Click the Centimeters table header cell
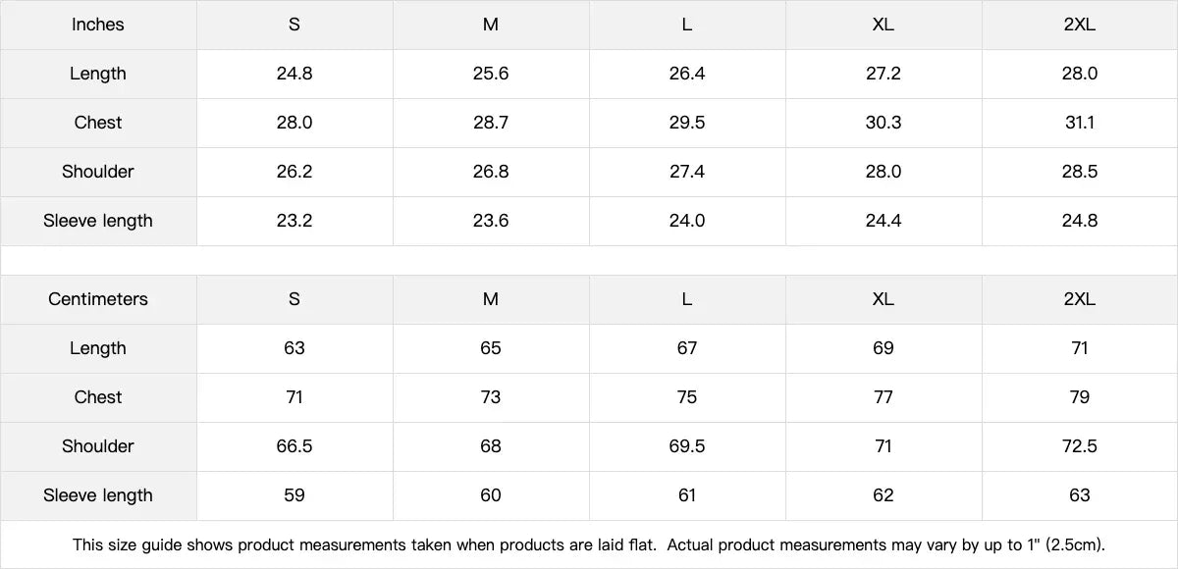1178x569 pixels. click(x=98, y=299)
